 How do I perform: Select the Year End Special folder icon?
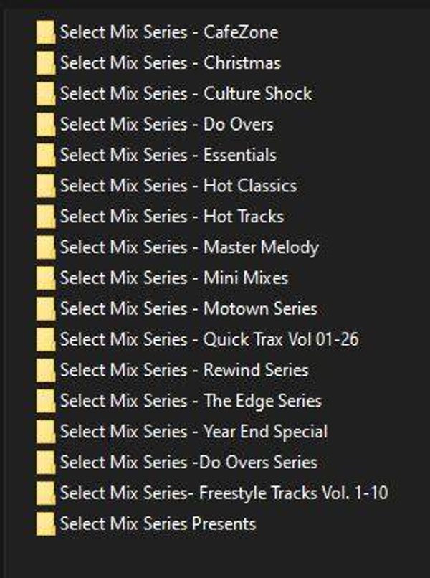pos(46,432)
